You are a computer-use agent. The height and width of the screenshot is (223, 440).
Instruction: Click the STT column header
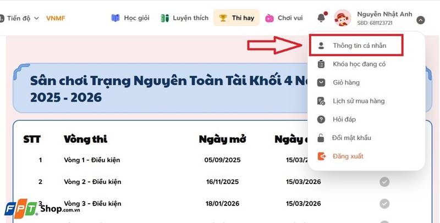[32, 139]
